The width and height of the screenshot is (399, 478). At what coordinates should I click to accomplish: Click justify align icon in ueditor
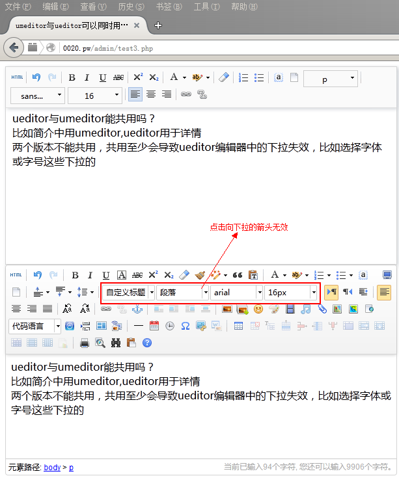pos(48,309)
